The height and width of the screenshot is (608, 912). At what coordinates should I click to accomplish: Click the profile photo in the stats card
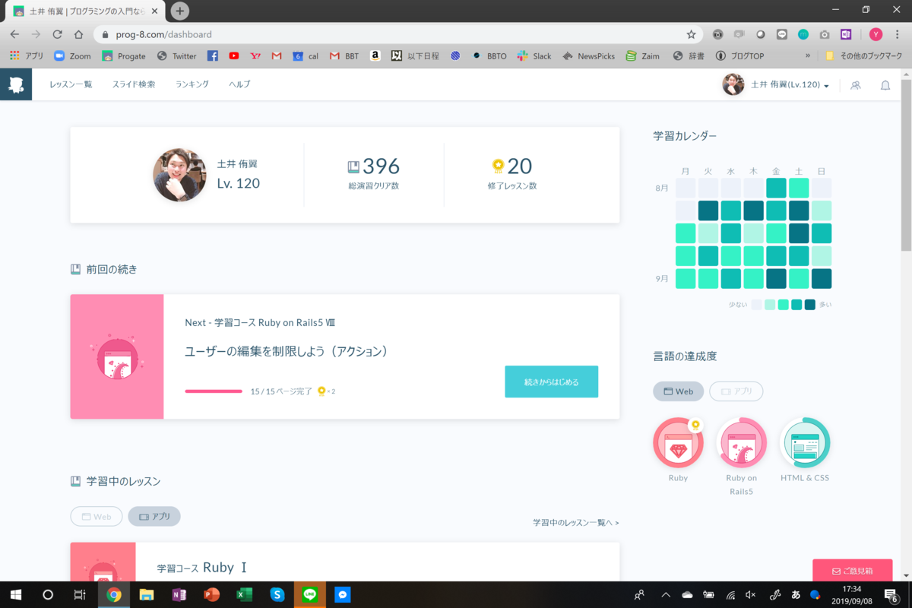[x=179, y=175]
